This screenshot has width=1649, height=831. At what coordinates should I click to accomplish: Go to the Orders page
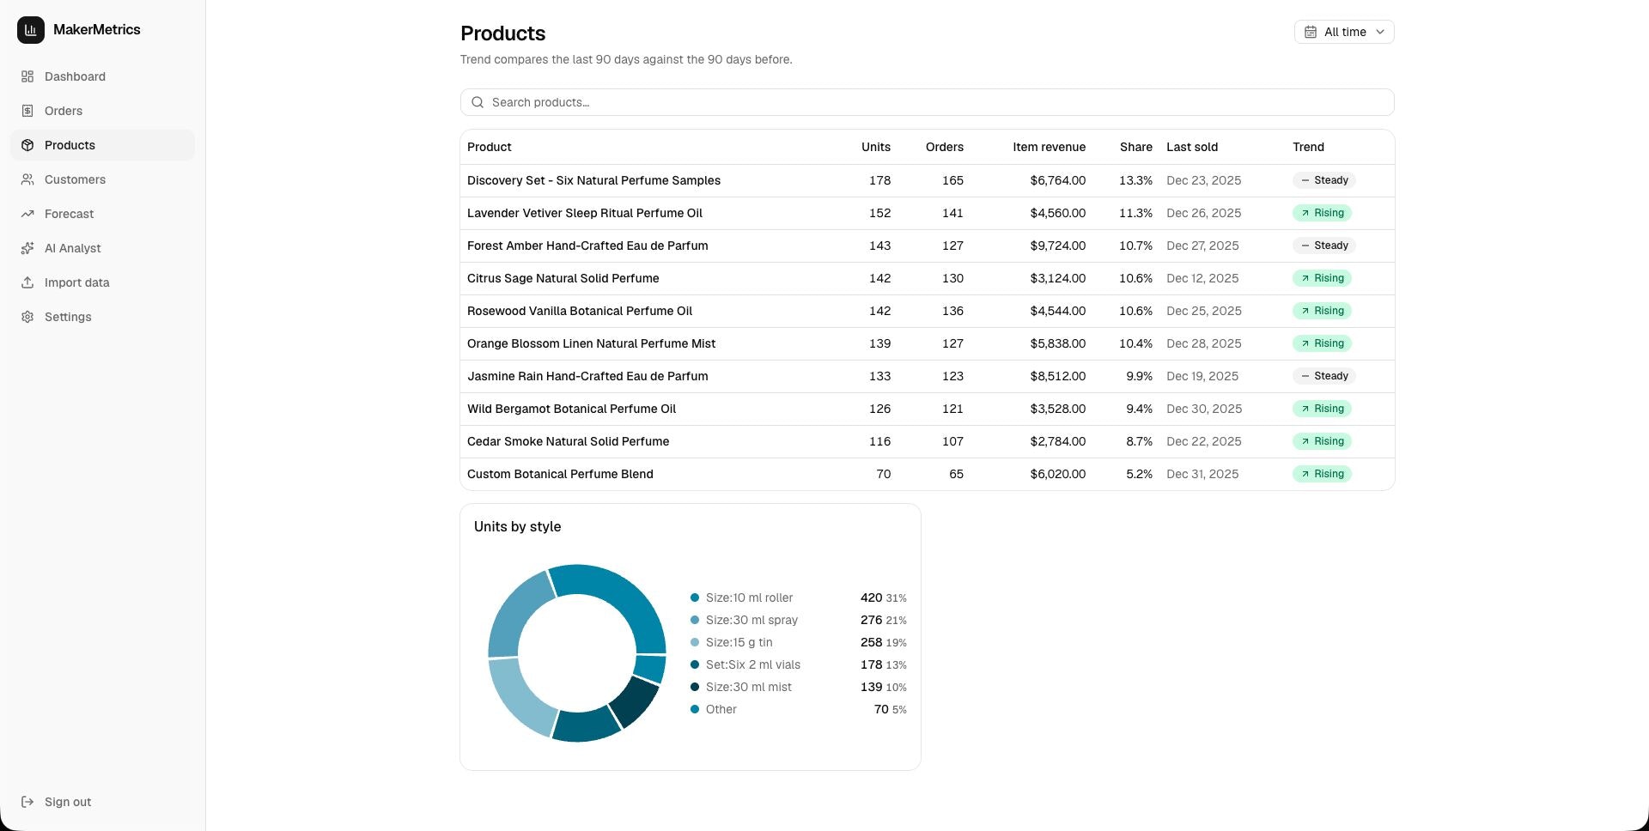pyautogui.click(x=102, y=111)
